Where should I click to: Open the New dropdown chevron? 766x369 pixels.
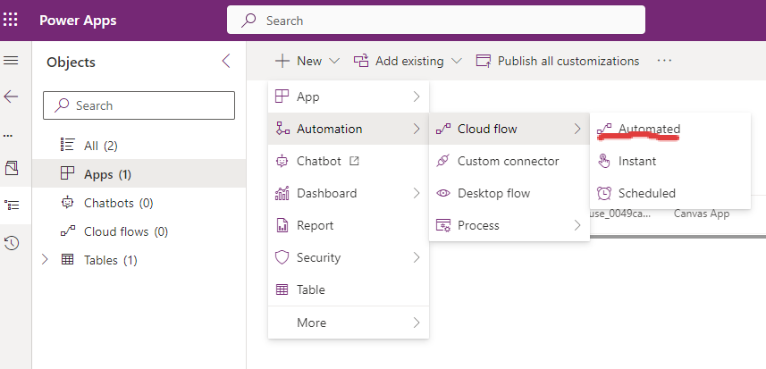tap(334, 61)
